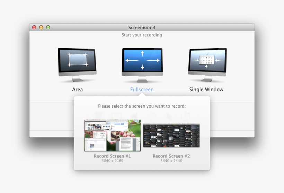Close the Screenium 3 window

(34, 27)
